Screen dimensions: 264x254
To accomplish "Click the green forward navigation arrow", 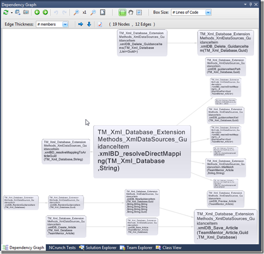I will (x=45, y=13).
